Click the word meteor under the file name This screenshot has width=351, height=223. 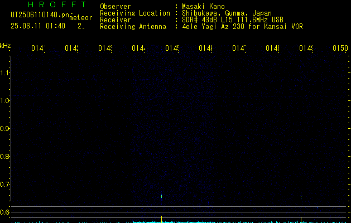(81, 18)
